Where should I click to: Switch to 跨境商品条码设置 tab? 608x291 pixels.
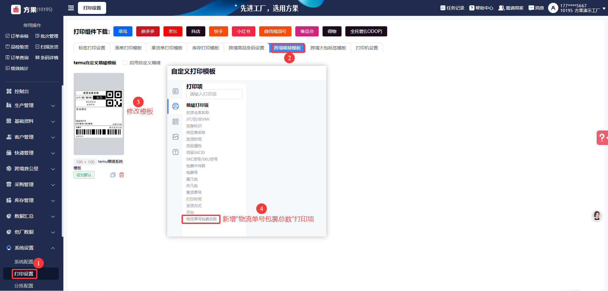coord(246,48)
